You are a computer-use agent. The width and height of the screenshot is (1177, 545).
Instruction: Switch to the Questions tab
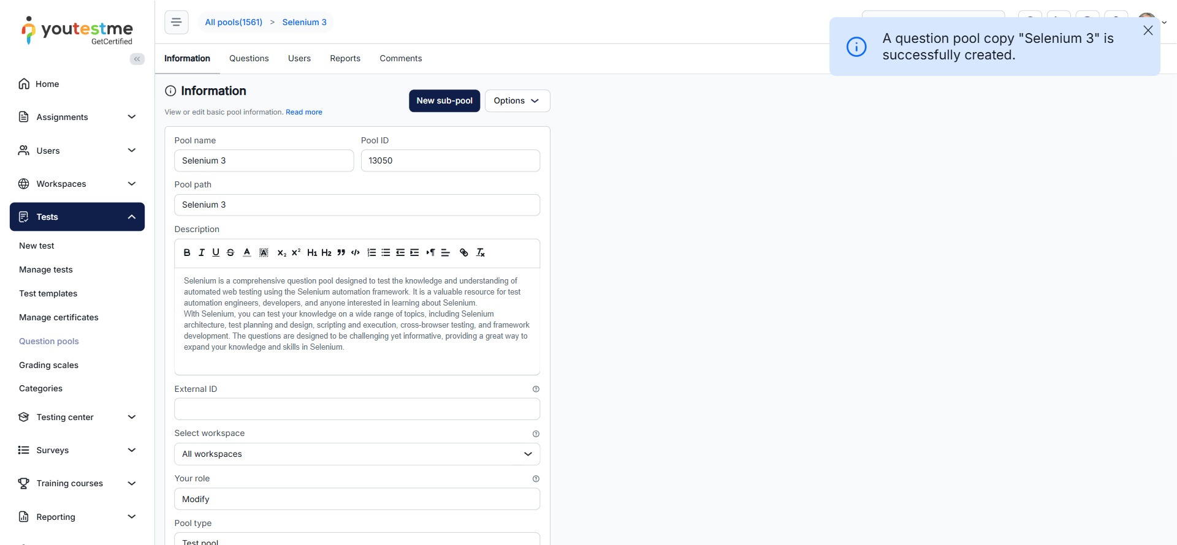coord(249,58)
